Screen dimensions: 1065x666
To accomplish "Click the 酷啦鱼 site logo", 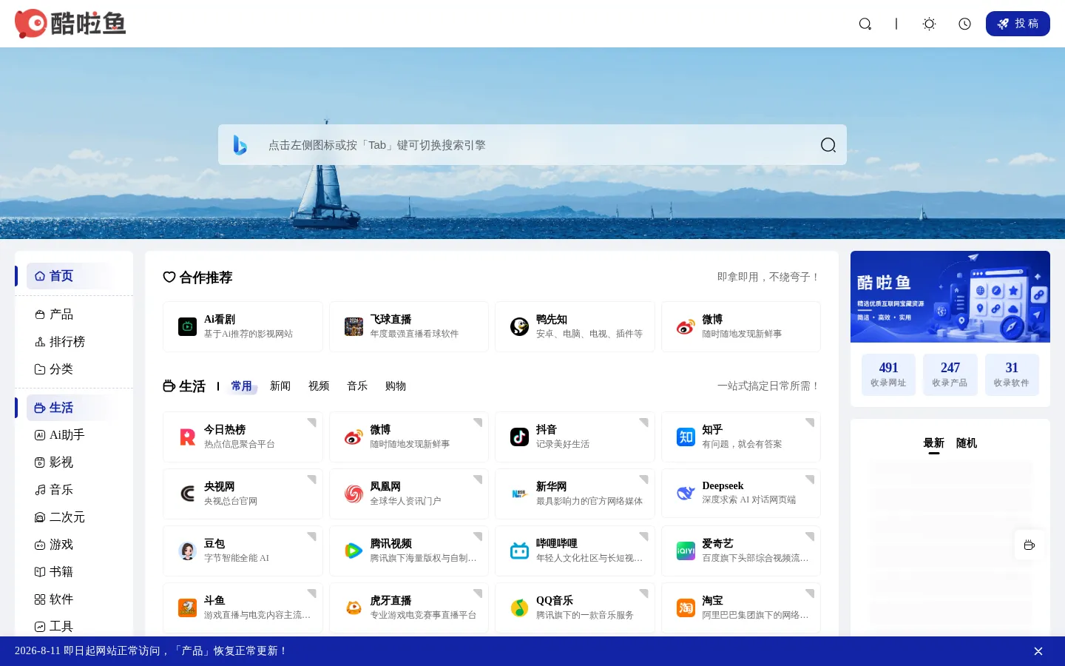I will click(x=70, y=24).
